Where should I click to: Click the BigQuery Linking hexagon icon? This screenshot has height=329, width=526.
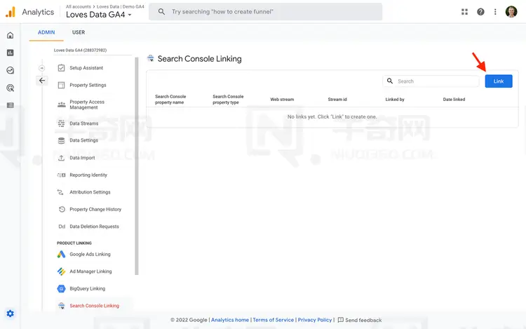coord(62,288)
